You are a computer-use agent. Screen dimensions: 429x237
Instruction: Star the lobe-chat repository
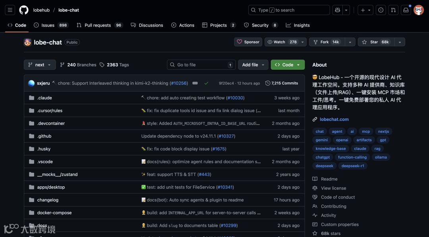(376, 42)
